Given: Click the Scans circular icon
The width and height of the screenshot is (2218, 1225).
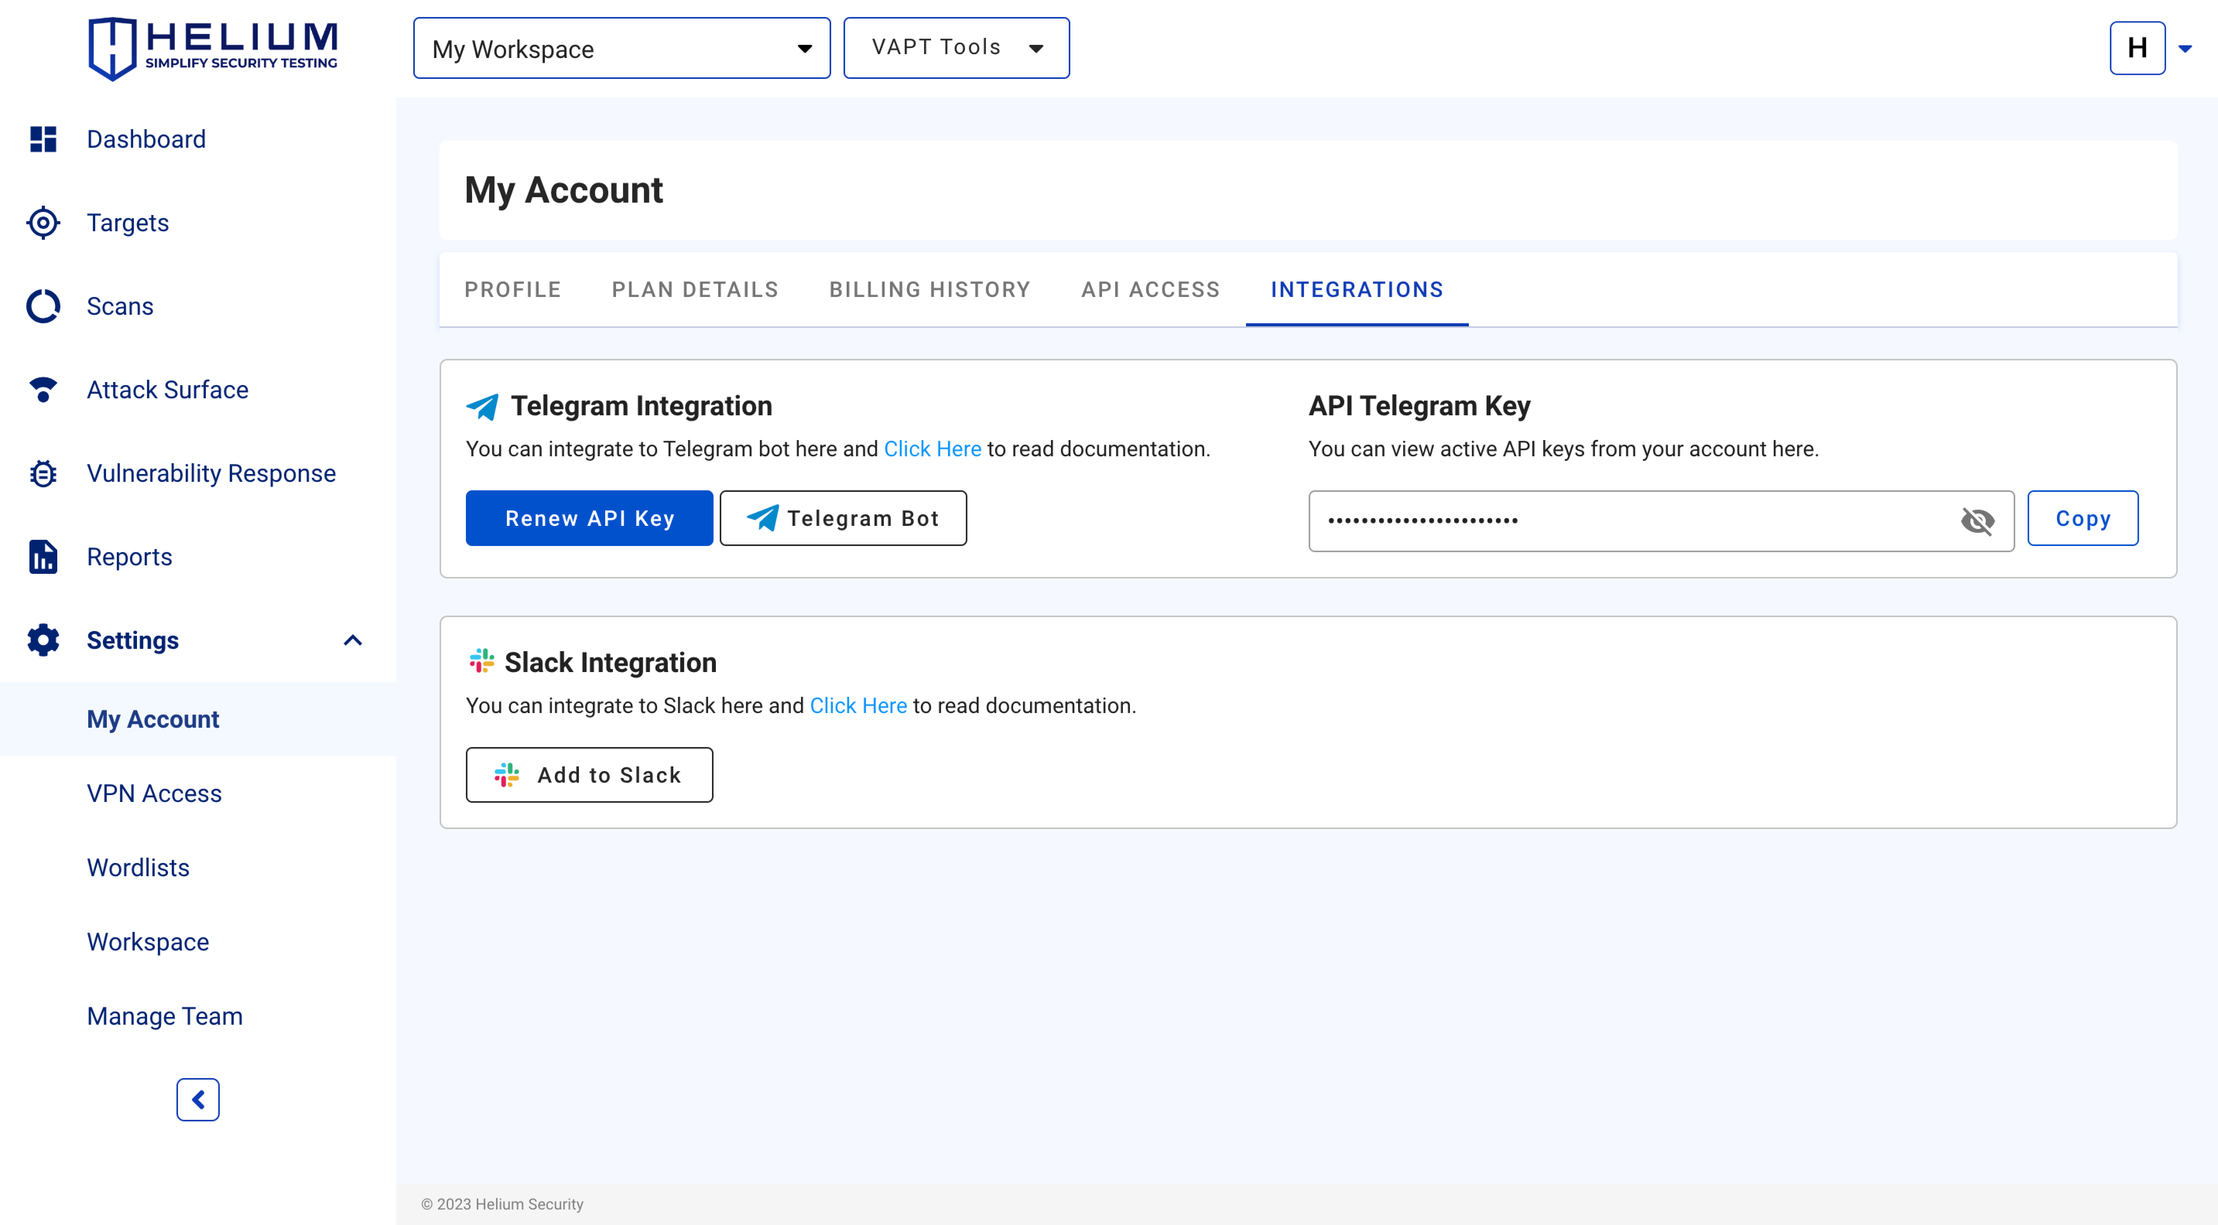Looking at the screenshot, I should [x=43, y=306].
